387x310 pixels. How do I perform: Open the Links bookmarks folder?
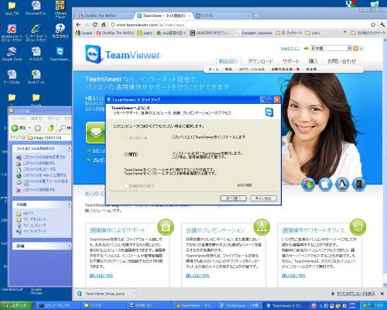tap(313, 33)
